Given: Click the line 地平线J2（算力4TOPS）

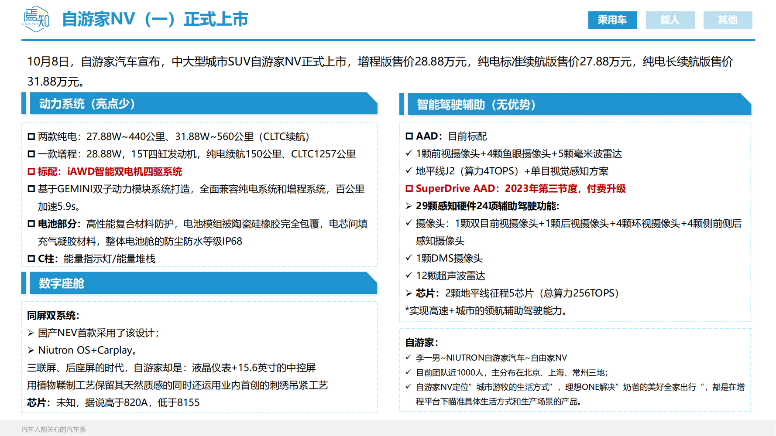Looking at the screenshot, I should 507,171.
